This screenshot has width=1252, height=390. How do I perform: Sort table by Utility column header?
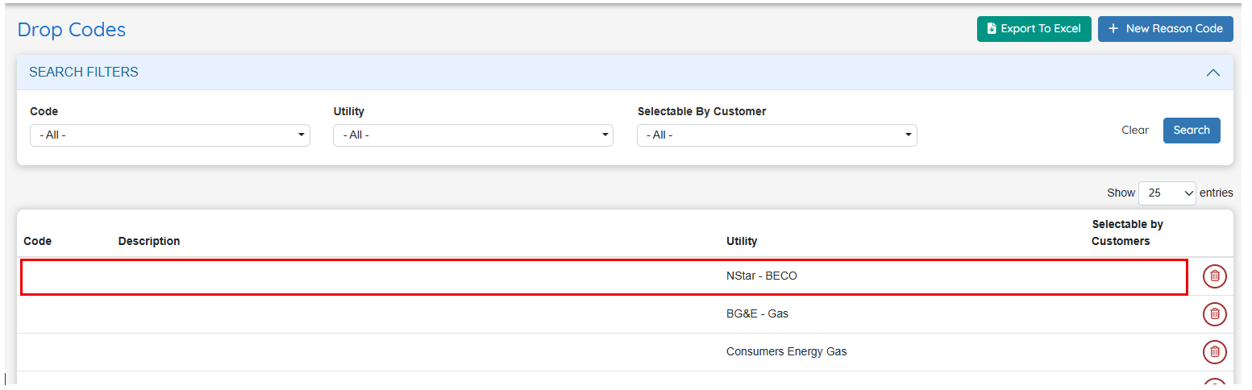coord(742,241)
